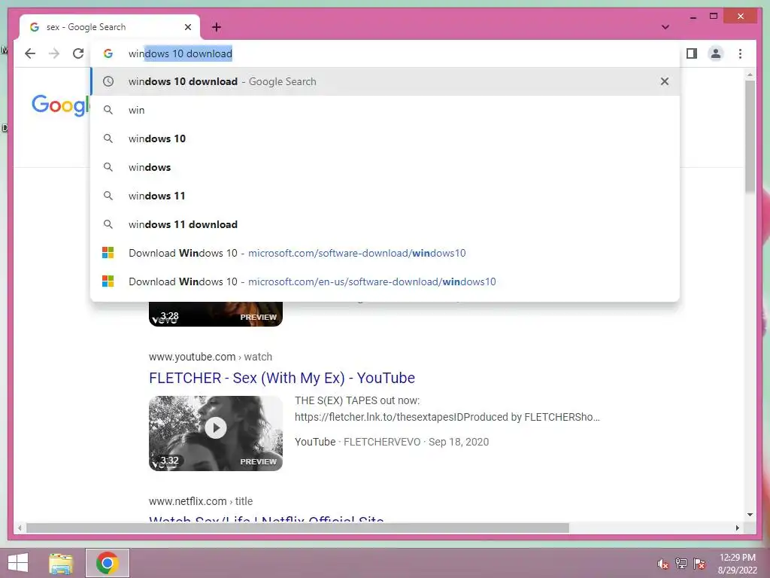Choose the 'windows 11 download' suggestion
Image resolution: width=770 pixels, height=578 pixels.
[385, 224]
